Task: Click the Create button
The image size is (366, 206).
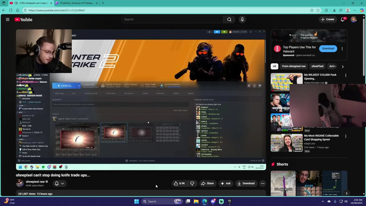Action: [327, 19]
